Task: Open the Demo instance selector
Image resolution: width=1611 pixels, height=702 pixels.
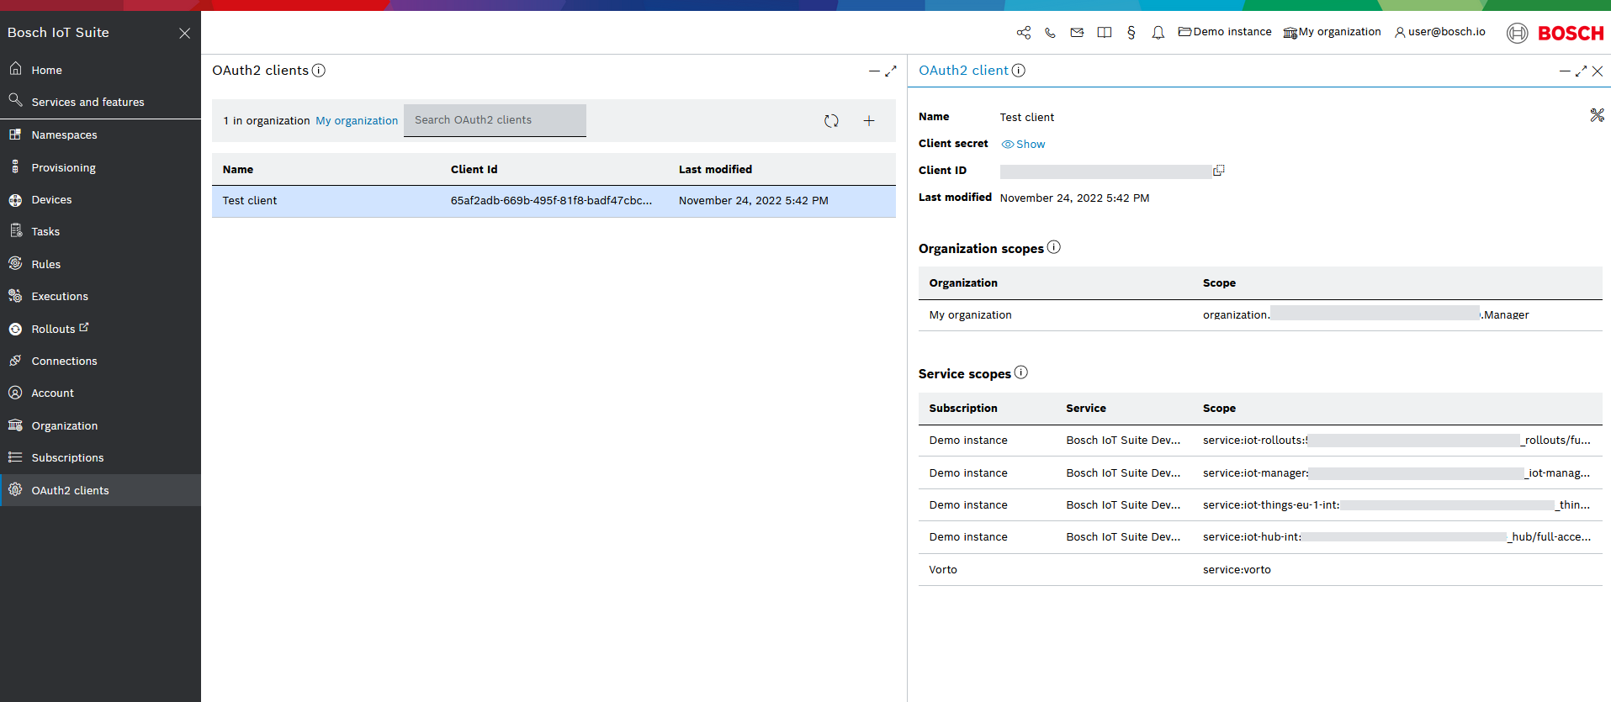Action: [x=1225, y=32]
